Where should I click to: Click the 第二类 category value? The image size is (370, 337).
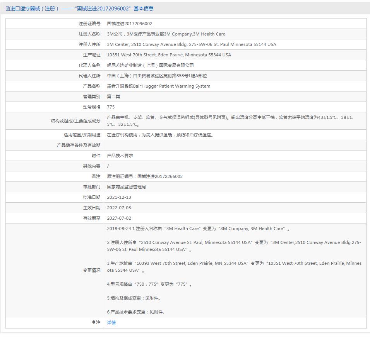click(113, 97)
